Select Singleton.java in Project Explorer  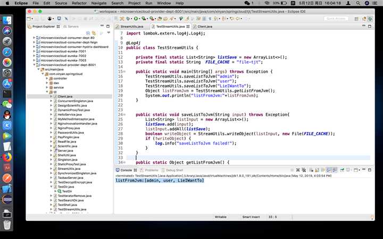coord(68,159)
